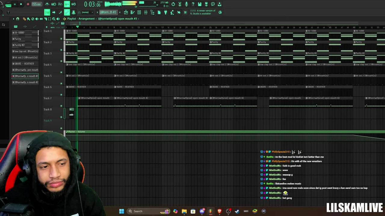Image resolution: width=385 pixels, height=216 pixels.
Task: Toggle the 3-2-1 countdown before recording
Action: [x=60, y=4]
